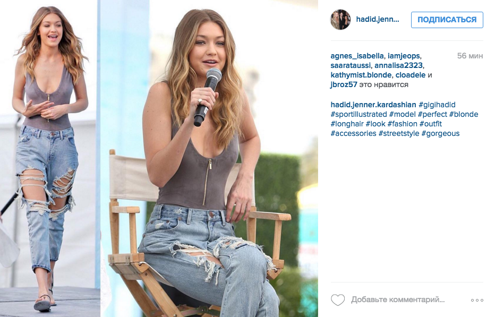495x317 pixels.
Task: Open liker profile agnes_isabella
Action: (357, 56)
